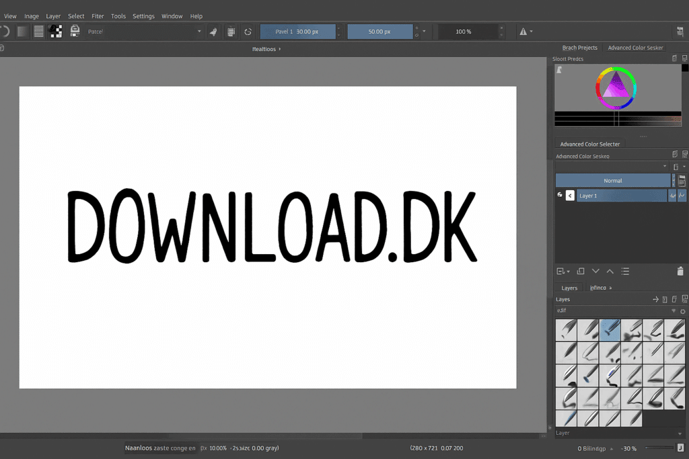689x459 pixels.
Task: Open the Normal blending mode dropdown
Action: [x=612, y=180]
